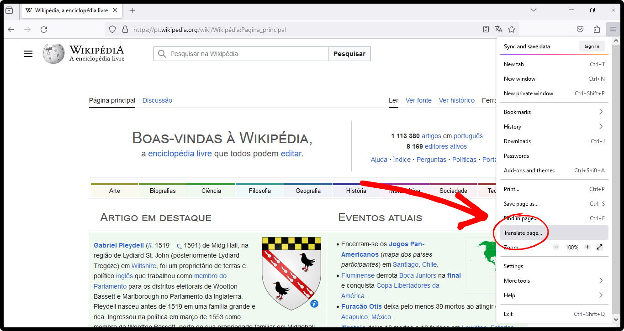Follow the Gabriel Pleydell article link

click(119, 245)
